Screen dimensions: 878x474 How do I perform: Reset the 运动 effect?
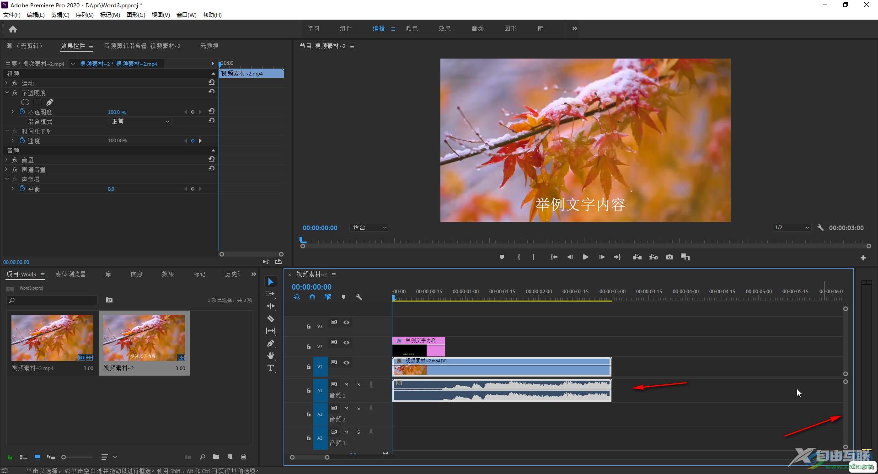[x=211, y=82]
